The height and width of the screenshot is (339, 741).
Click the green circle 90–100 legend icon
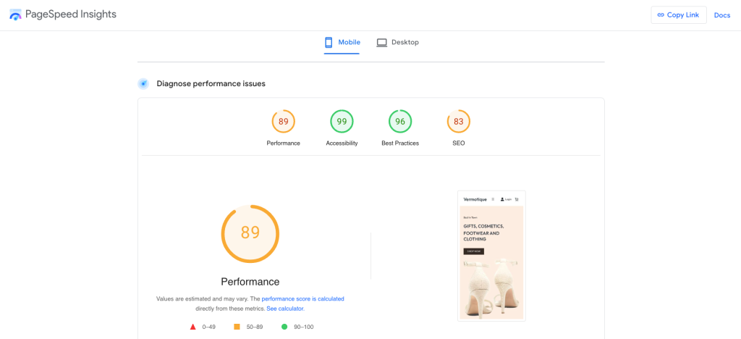pos(284,327)
